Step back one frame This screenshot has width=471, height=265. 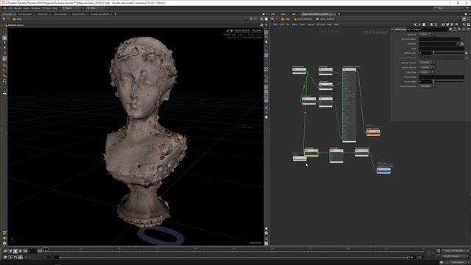coord(10,251)
